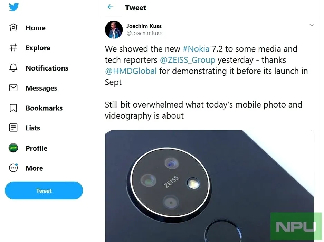Expand the tweet options chevron

coord(311,25)
